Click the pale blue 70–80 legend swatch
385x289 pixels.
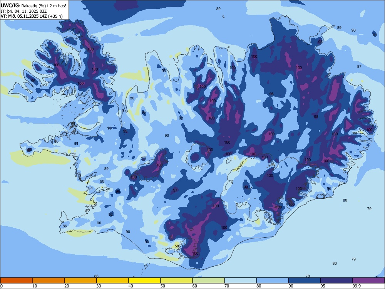tap(240, 281)
